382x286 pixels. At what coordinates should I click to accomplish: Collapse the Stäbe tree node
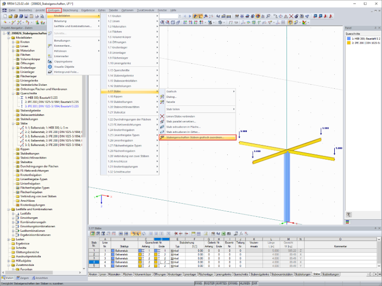tap(13, 123)
